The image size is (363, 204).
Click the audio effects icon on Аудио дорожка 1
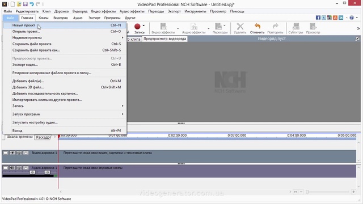(19, 168)
